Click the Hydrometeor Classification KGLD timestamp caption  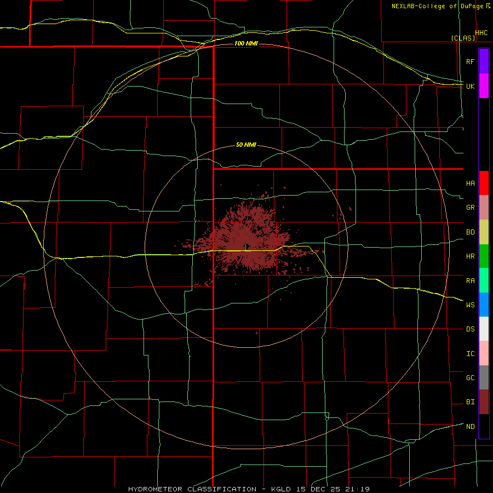click(x=249, y=489)
